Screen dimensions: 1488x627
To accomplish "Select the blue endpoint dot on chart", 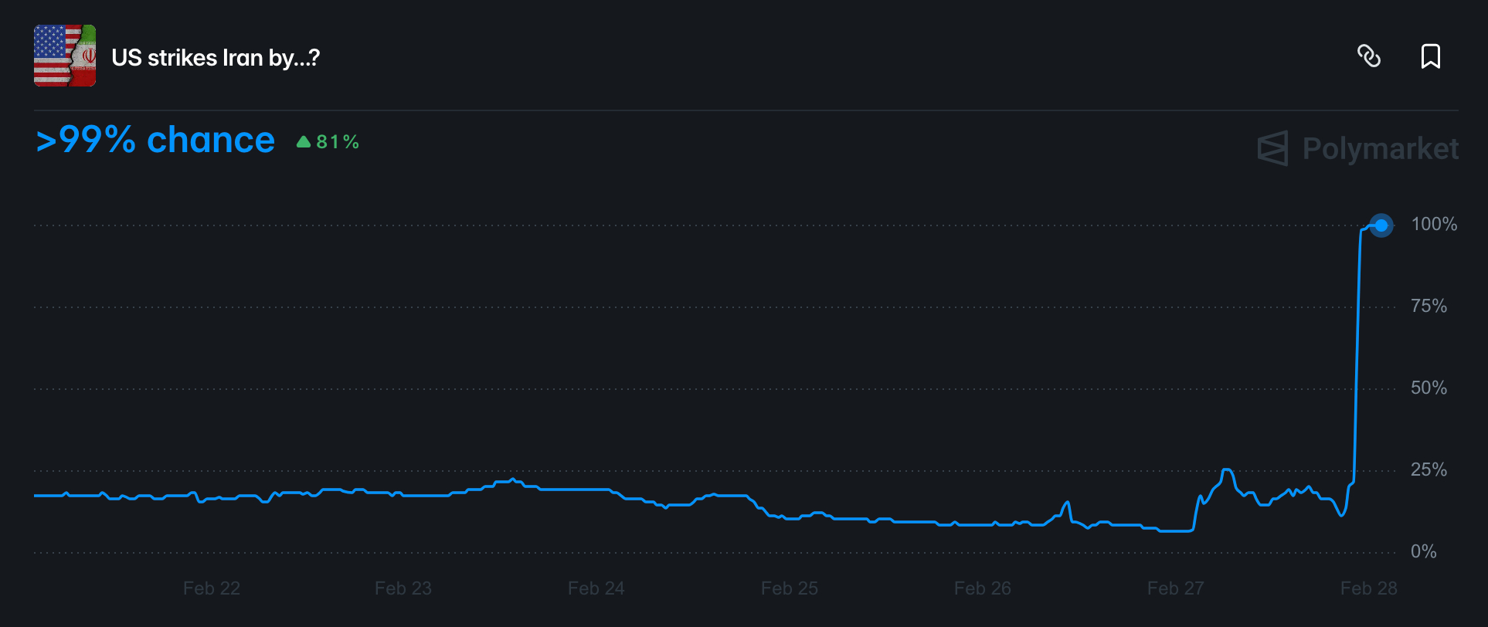I will 1381,225.
